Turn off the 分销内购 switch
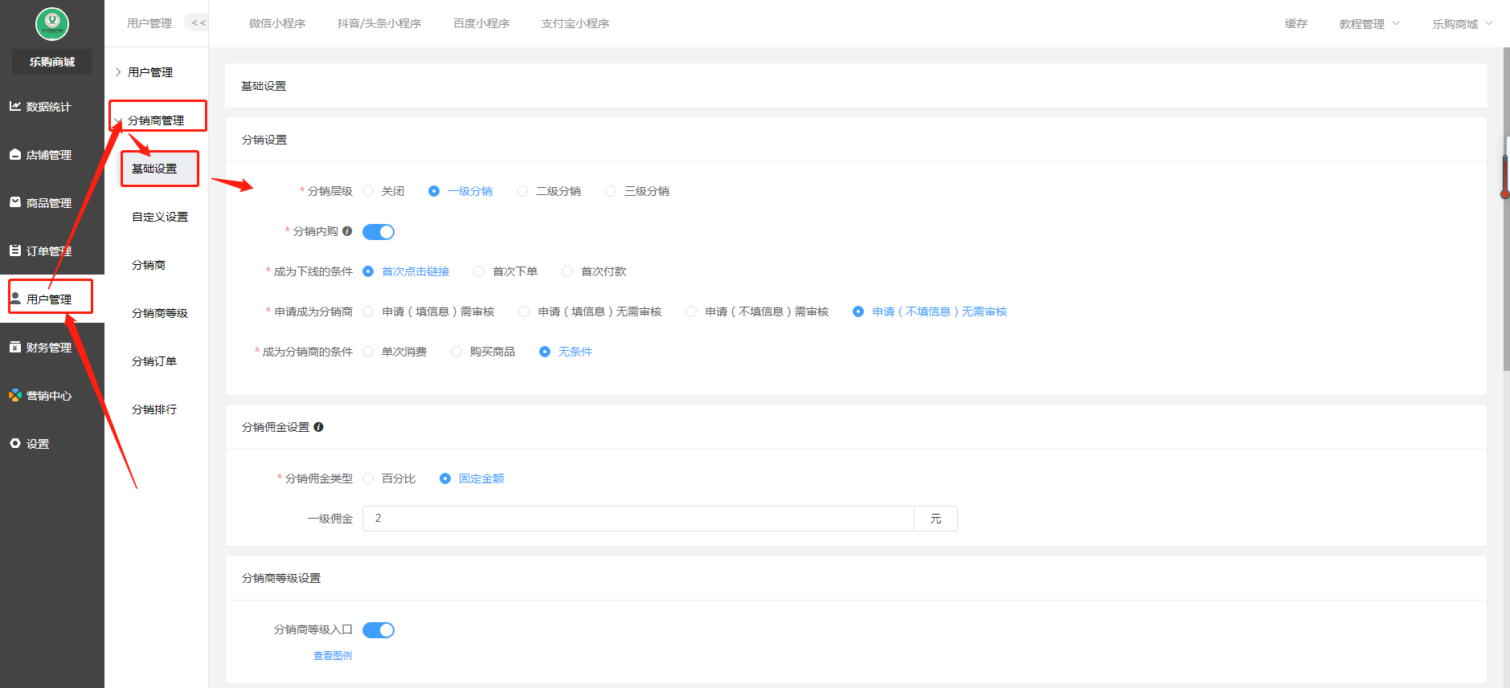This screenshot has width=1510, height=688. [x=379, y=232]
